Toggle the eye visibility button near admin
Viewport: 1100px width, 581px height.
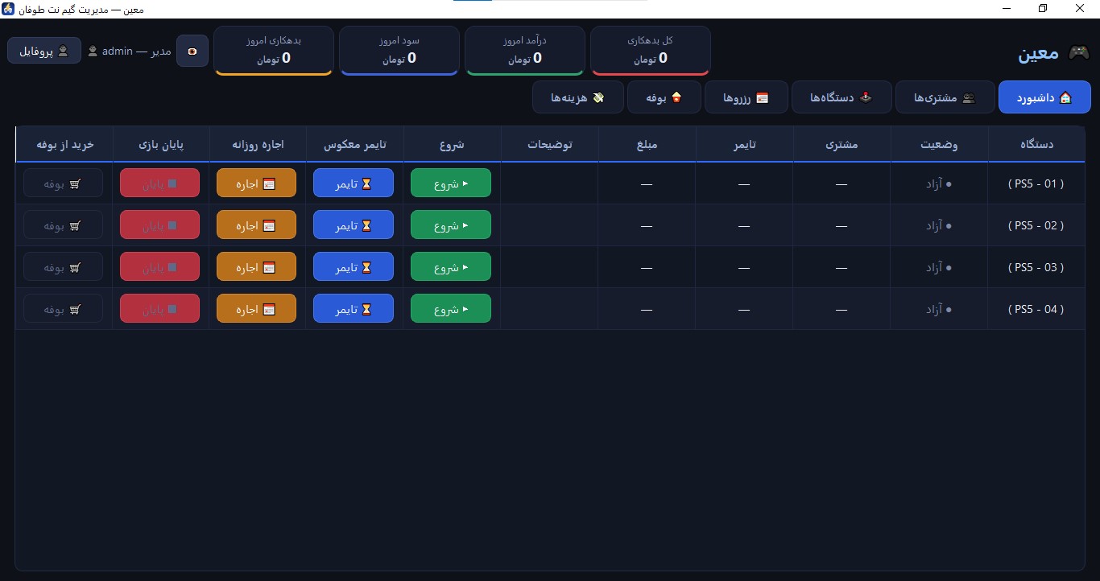coord(192,51)
